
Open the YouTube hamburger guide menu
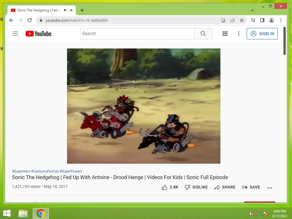click(15, 34)
